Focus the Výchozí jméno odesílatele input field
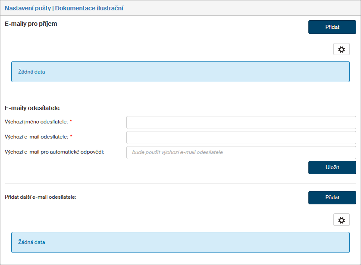This screenshot has width=361, height=265. (x=241, y=122)
